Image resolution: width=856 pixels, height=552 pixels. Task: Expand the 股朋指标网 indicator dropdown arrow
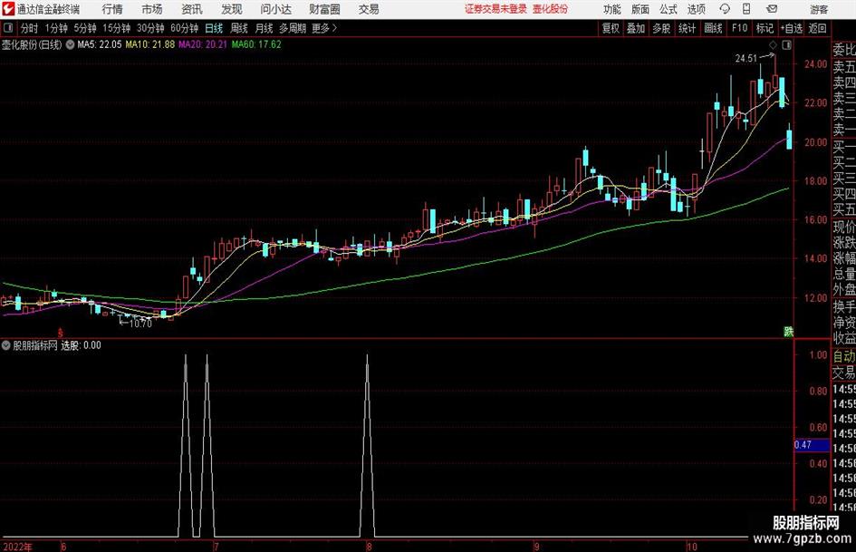6,345
